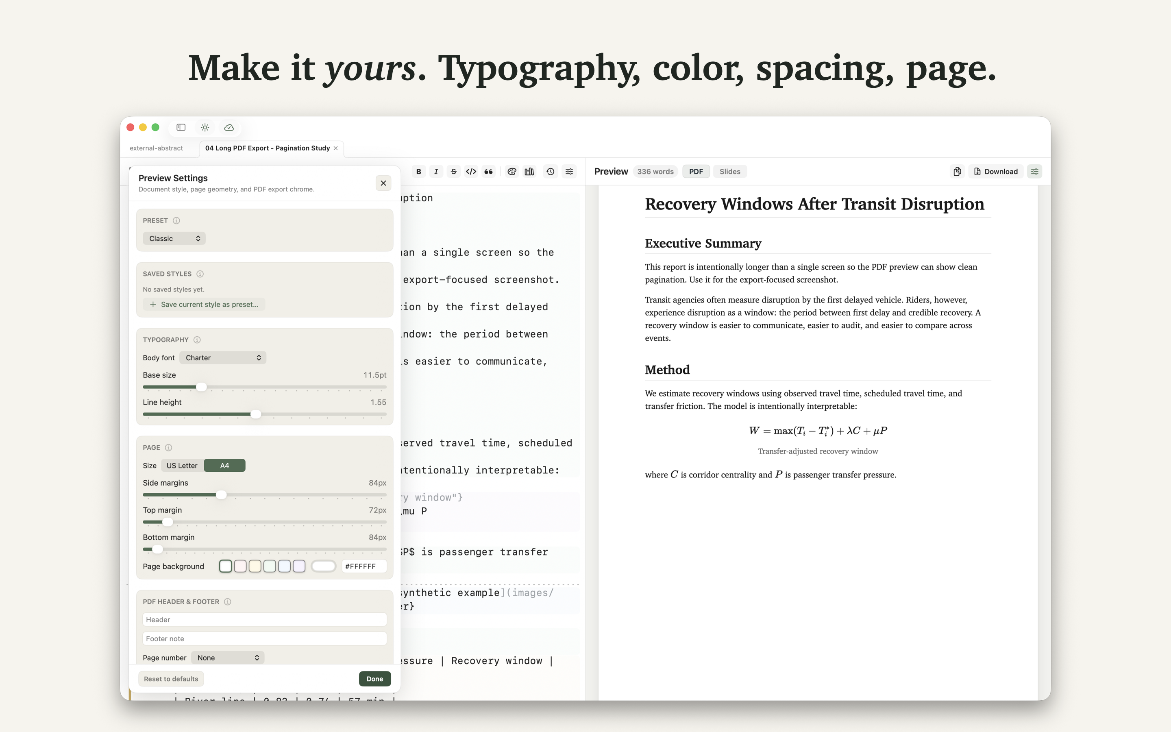Apply bold formatting
The height and width of the screenshot is (732, 1171).
click(418, 171)
